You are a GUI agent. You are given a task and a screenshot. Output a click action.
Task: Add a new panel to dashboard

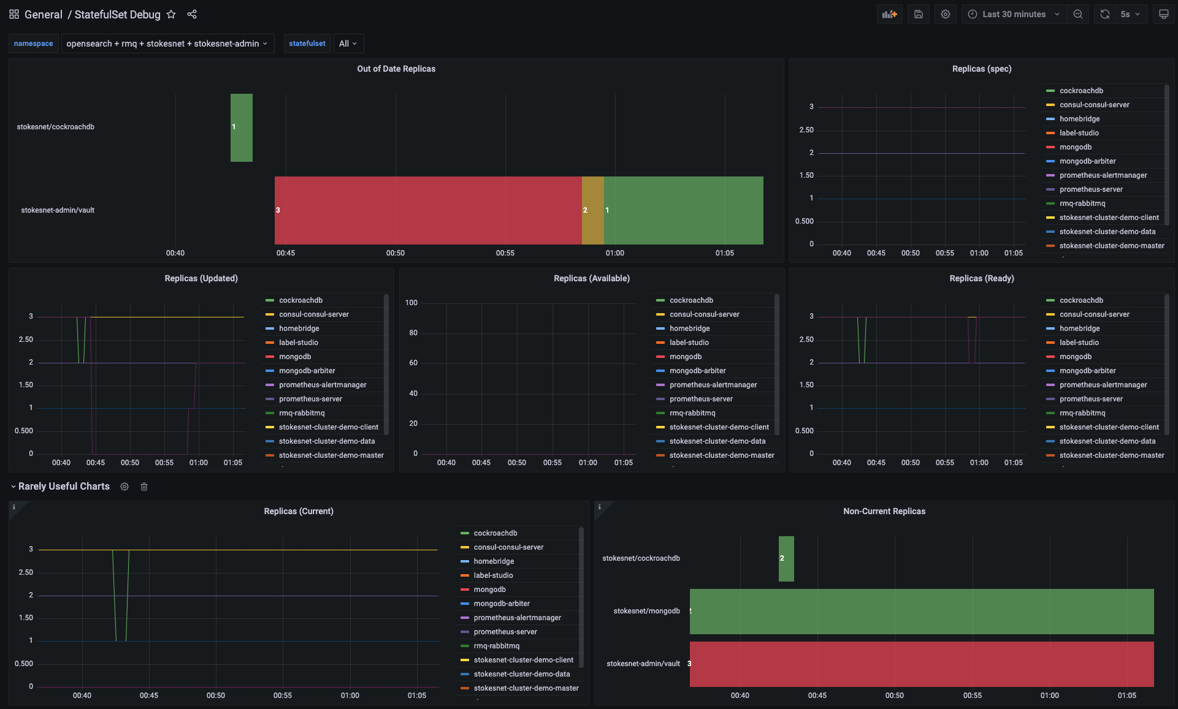tap(889, 14)
